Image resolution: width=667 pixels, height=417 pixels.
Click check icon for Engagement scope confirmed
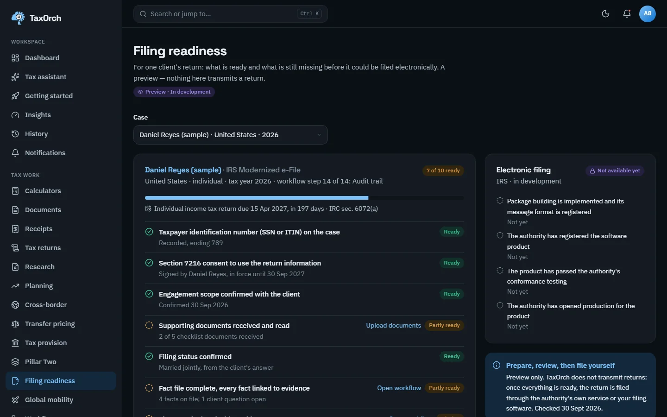[149, 294]
